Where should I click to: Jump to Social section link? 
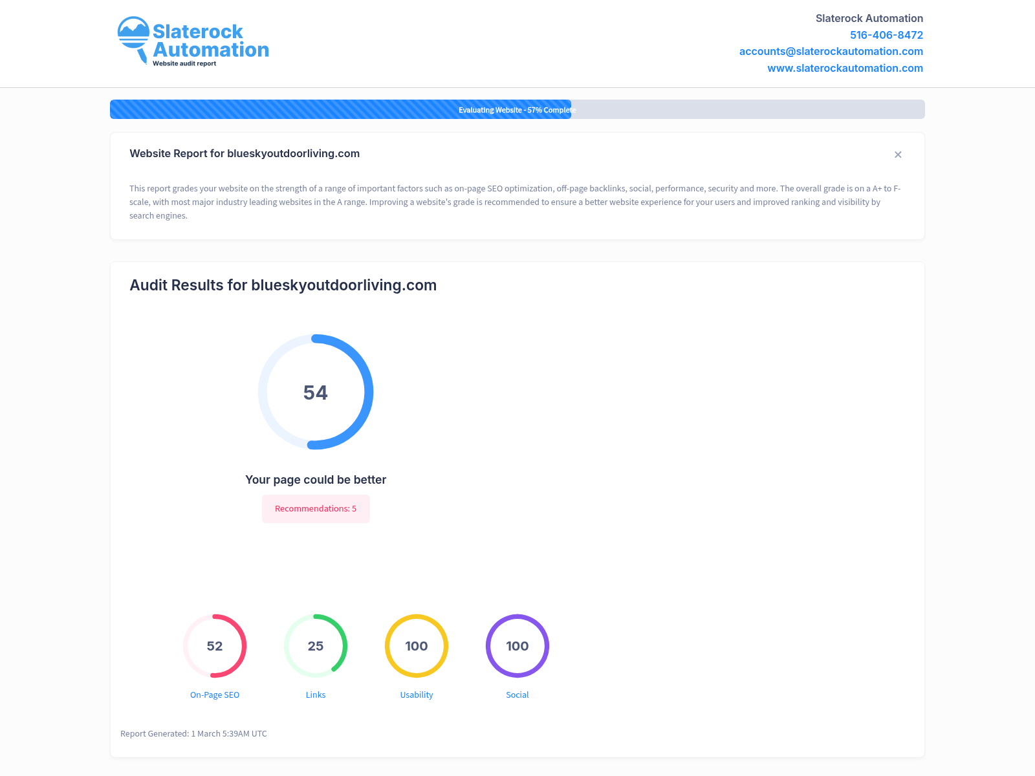point(517,695)
